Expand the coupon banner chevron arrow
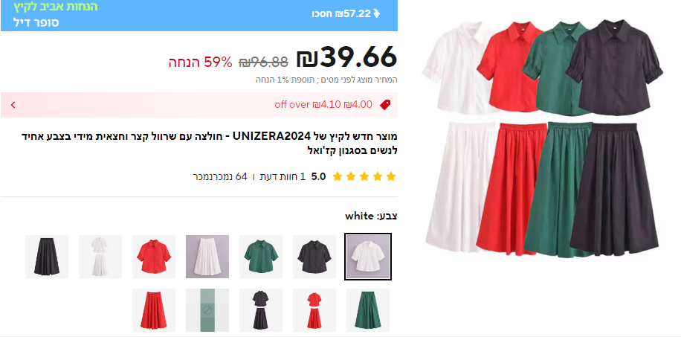The height and width of the screenshot is (337, 681). (13, 105)
